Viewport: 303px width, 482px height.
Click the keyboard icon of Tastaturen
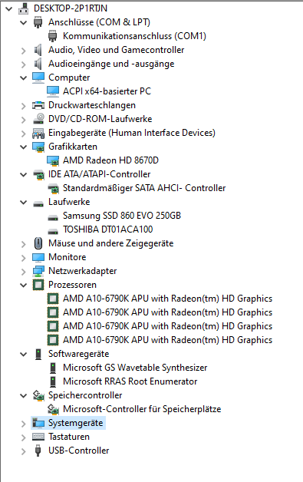pyautogui.click(x=38, y=437)
